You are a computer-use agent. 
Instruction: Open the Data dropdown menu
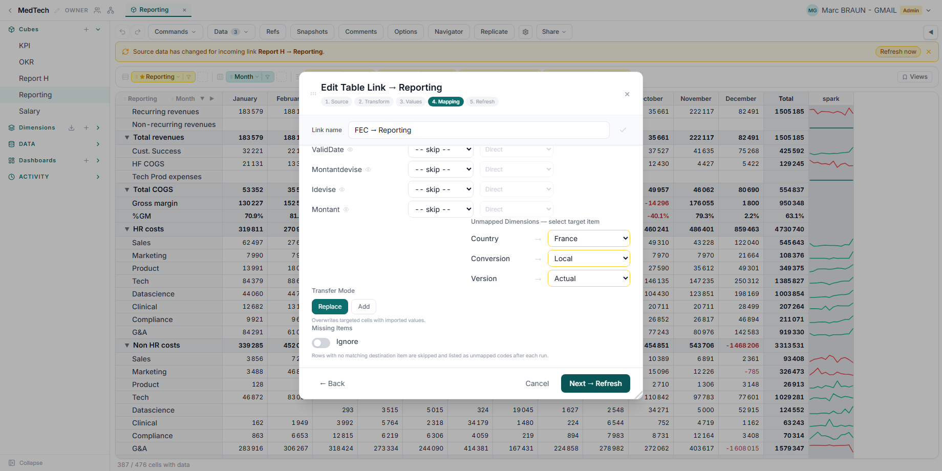click(231, 32)
